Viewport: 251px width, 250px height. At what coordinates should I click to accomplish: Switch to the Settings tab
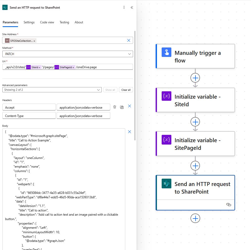click(29, 22)
